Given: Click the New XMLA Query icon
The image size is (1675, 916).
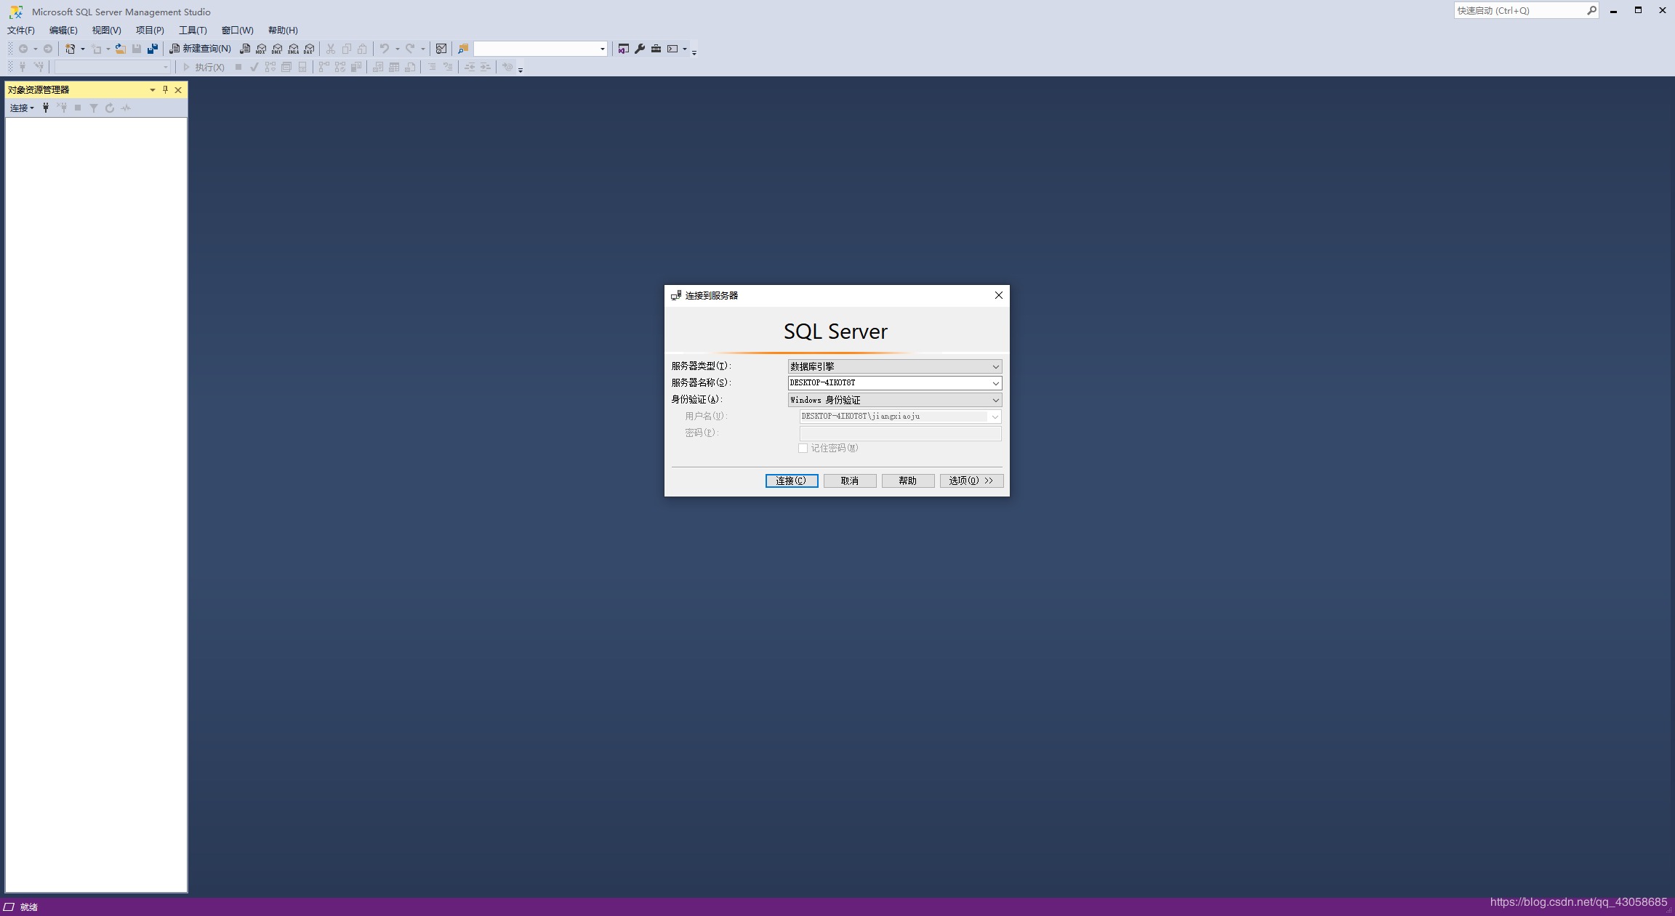Looking at the screenshot, I should click(293, 49).
